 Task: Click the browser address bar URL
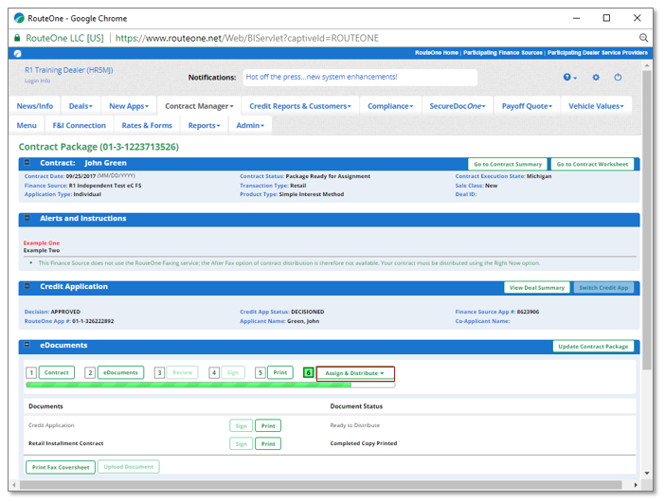click(x=247, y=38)
